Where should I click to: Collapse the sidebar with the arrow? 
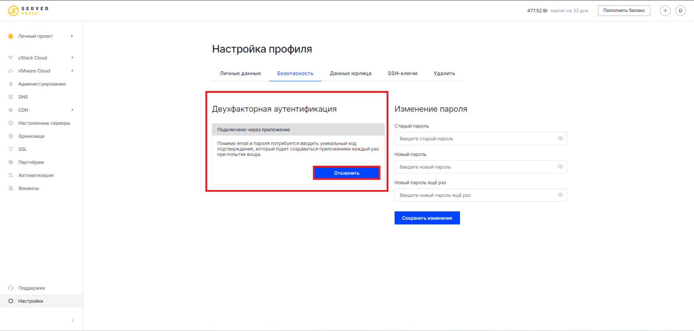pyautogui.click(x=73, y=321)
